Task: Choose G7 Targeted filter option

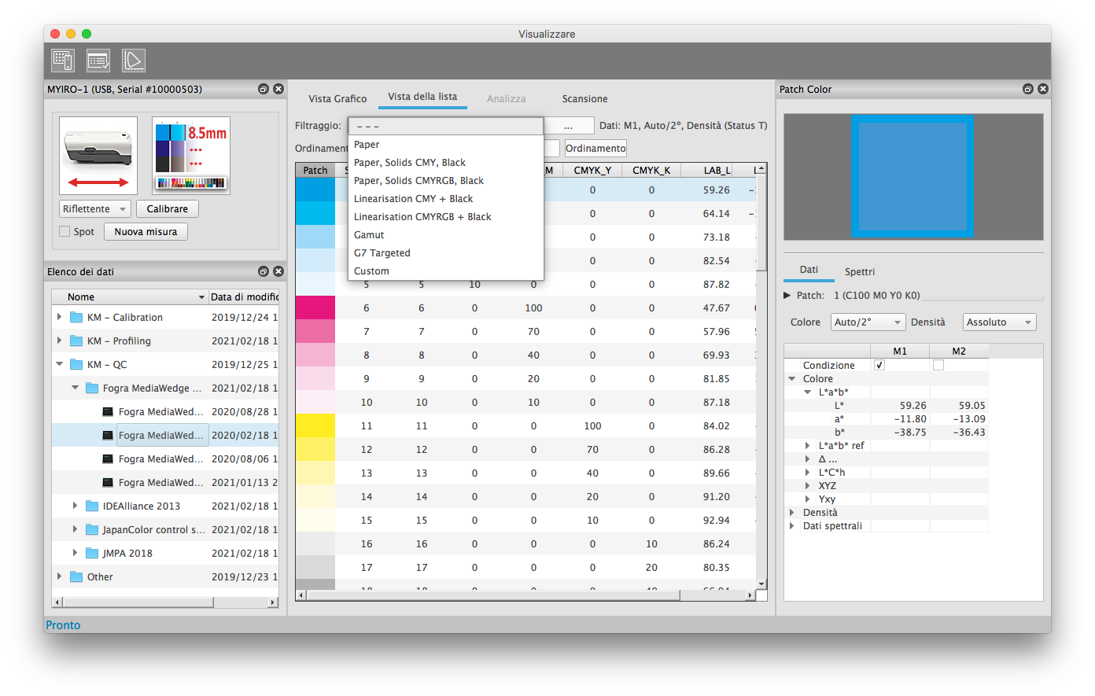Action: 446,253
